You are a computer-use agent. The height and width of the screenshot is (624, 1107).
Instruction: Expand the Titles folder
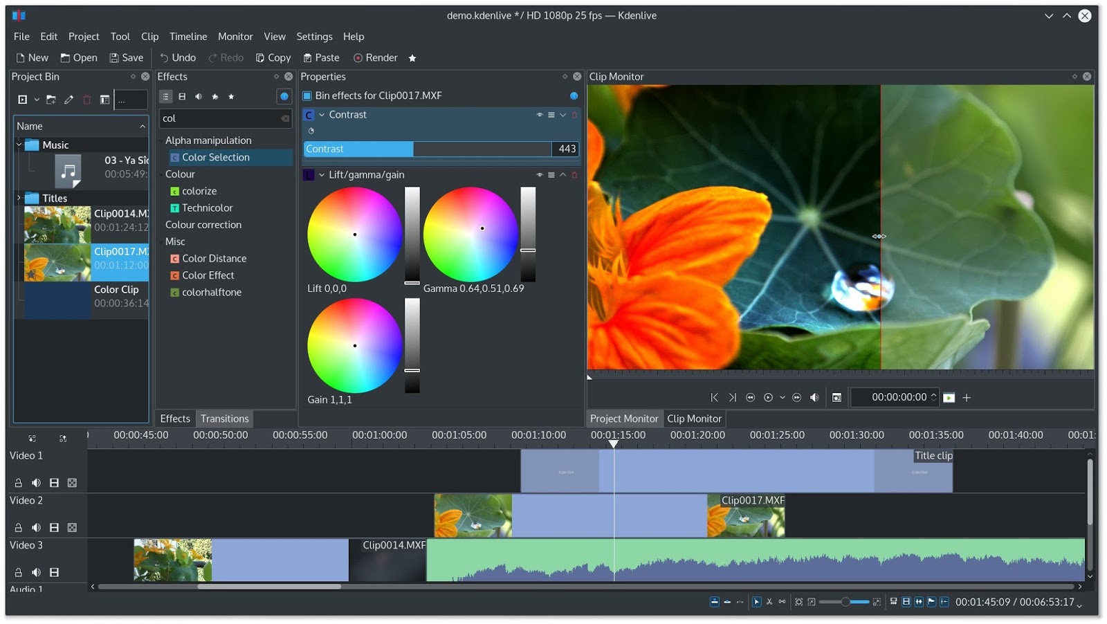(x=19, y=199)
